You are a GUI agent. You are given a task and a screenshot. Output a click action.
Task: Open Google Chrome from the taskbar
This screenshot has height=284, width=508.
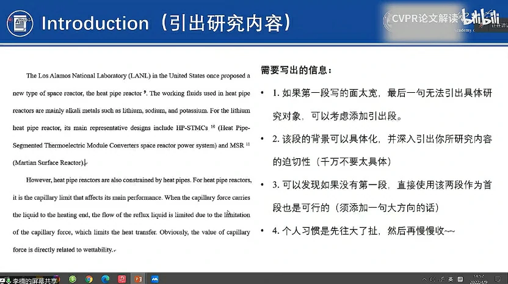click(x=89, y=279)
